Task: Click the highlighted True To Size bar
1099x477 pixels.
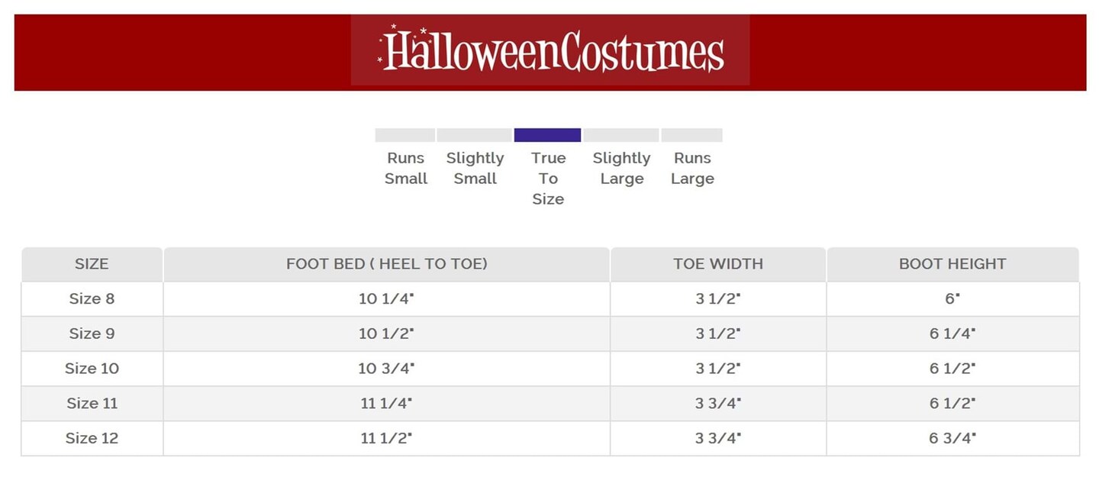Action: coord(547,135)
